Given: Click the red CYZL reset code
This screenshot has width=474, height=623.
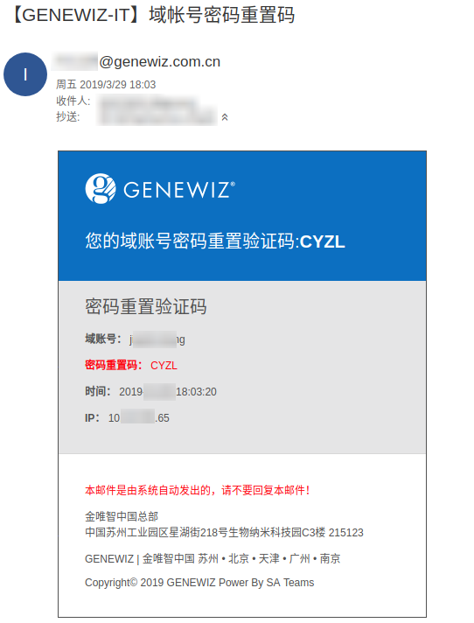Looking at the screenshot, I should tap(164, 366).
